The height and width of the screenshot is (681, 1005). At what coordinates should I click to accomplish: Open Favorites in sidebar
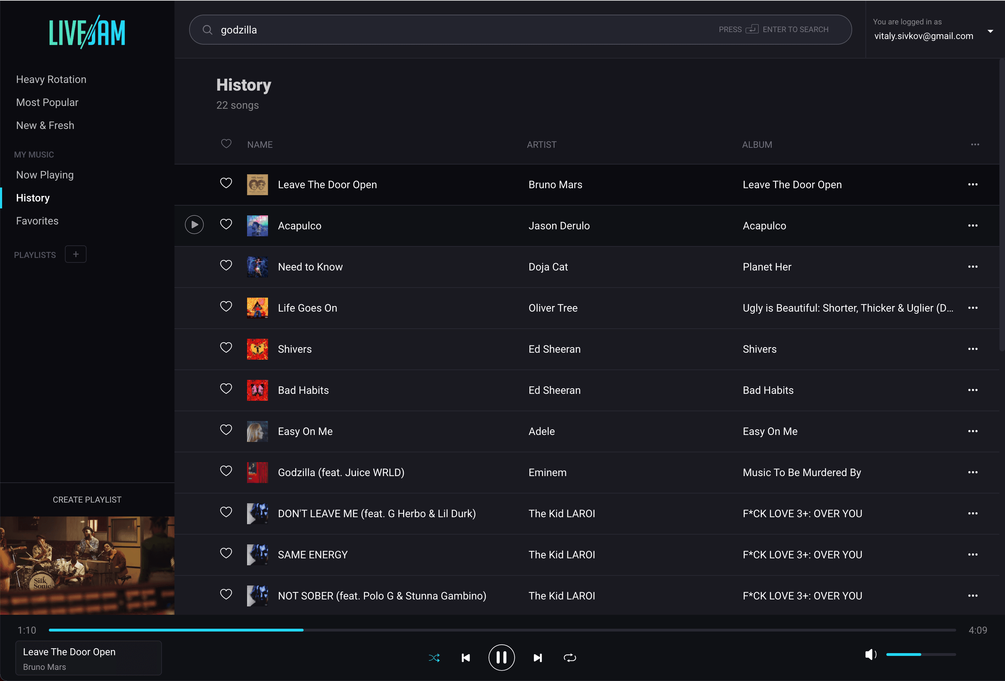point(37,221)
